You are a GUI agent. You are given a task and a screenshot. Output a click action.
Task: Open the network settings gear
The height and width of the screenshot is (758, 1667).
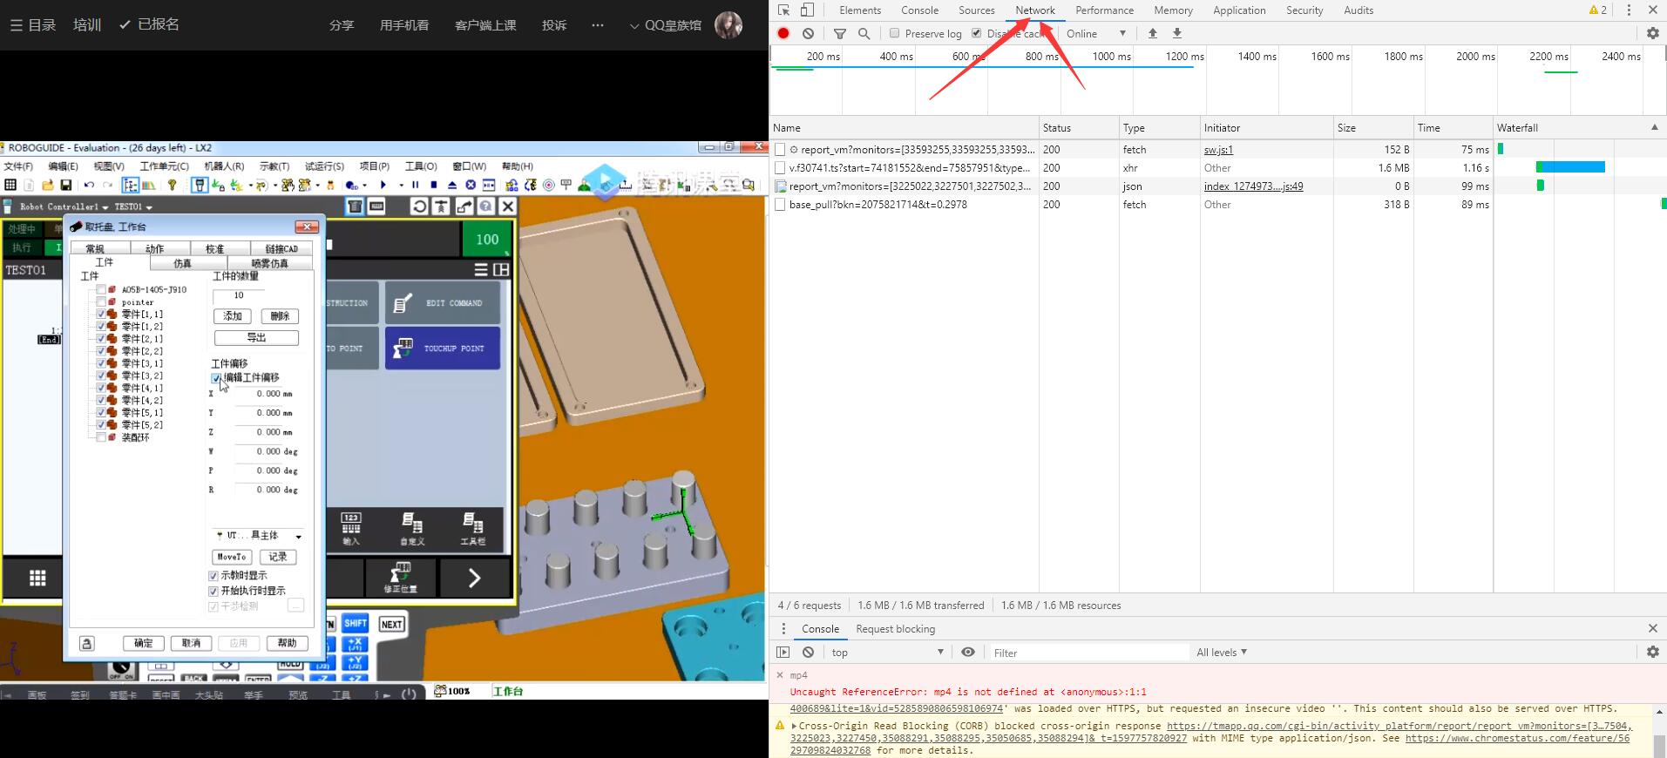pyautogui.click(x=1652, y=33)
